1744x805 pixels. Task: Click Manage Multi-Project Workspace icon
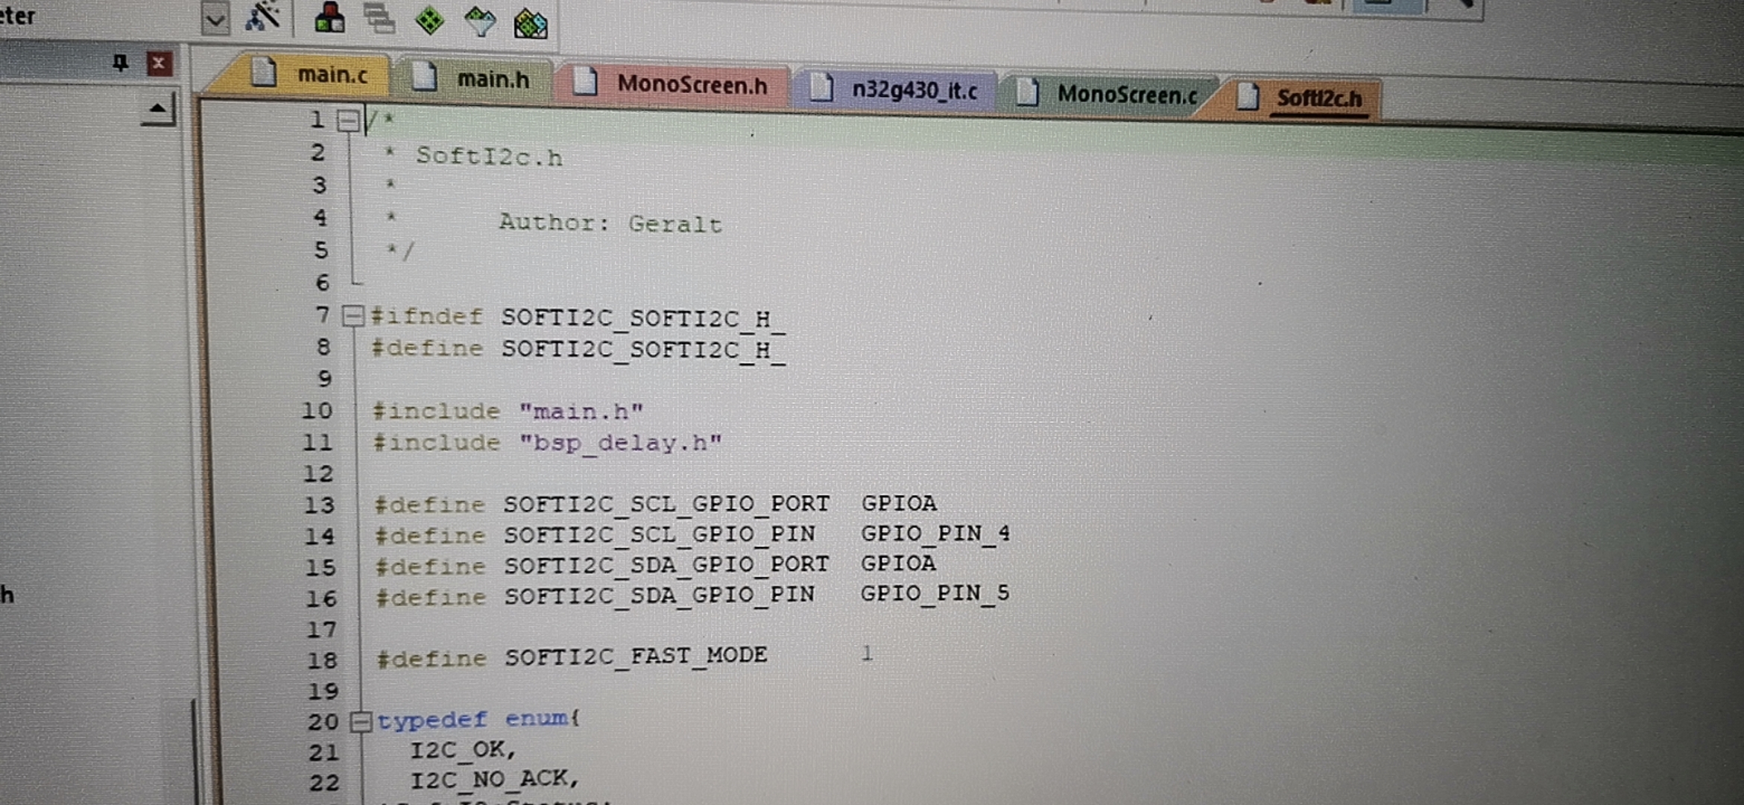(379, 18)
